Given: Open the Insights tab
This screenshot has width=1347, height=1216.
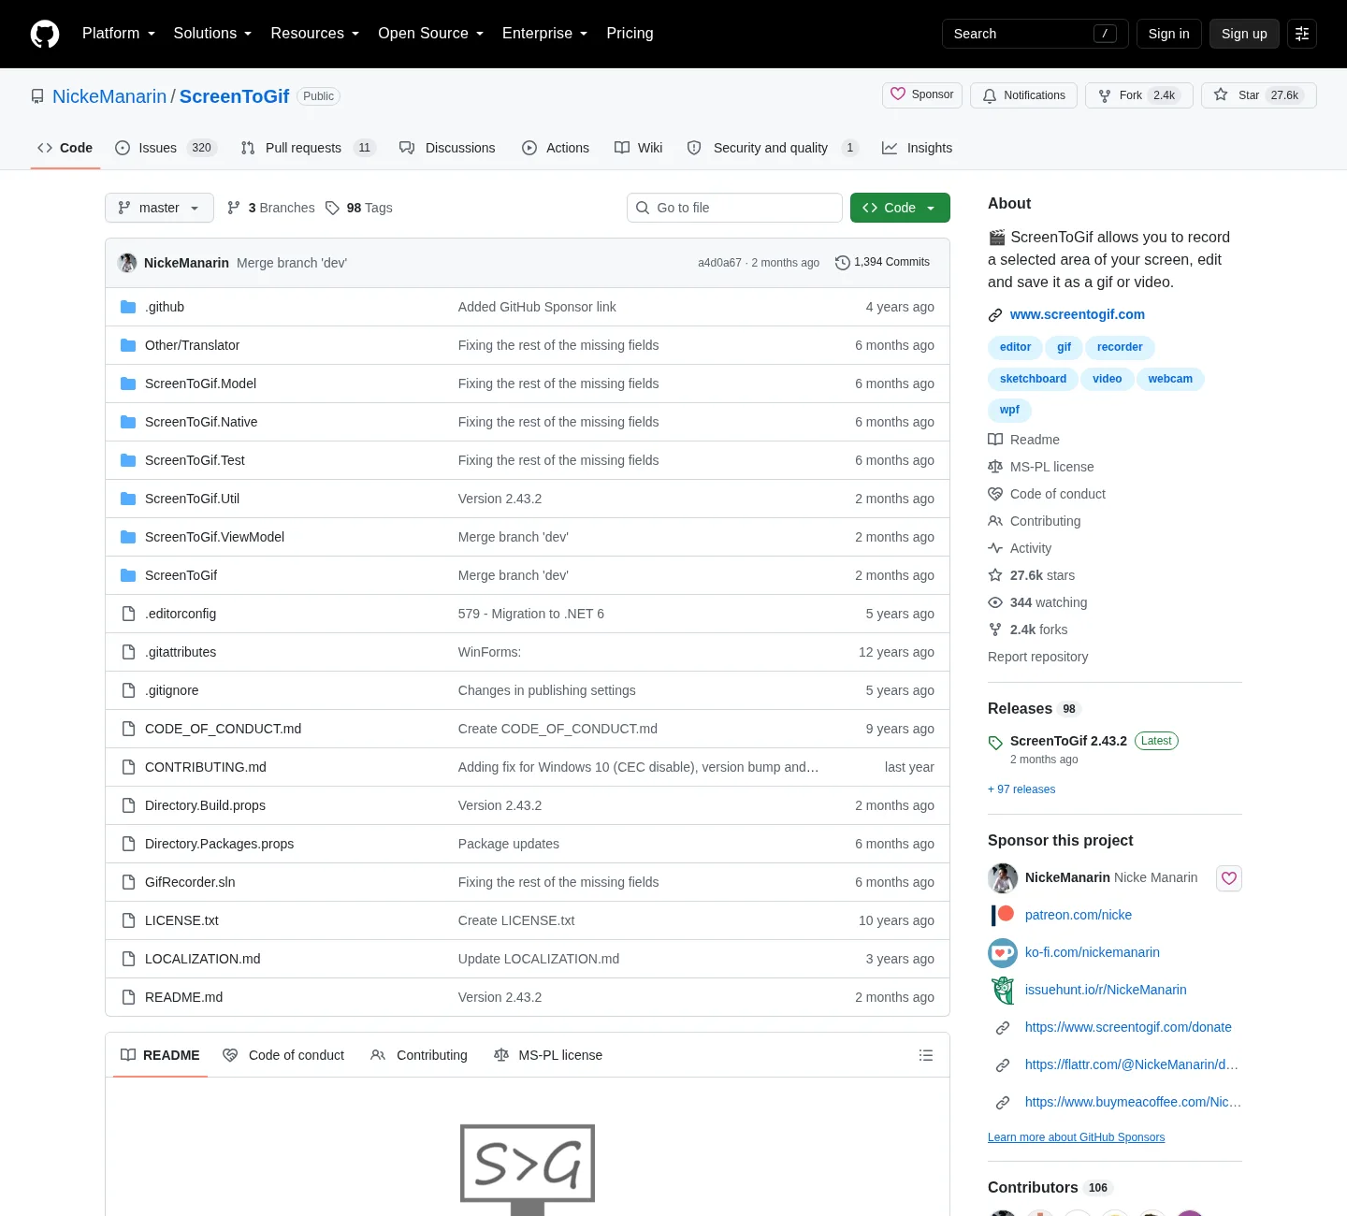Looking at the screenshot, I should coord(917,148).
